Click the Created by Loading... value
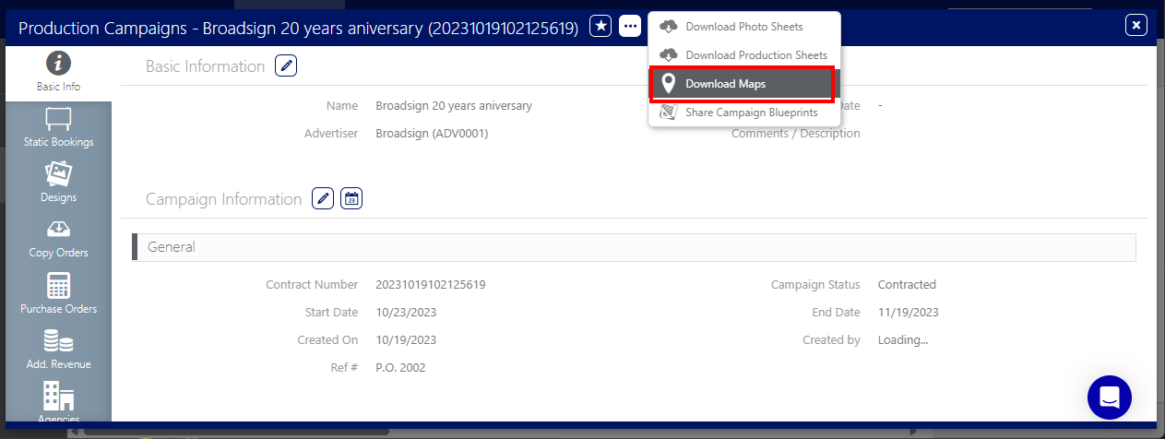The height and width of the screenshot is (439, 1165). pos(903,339)
